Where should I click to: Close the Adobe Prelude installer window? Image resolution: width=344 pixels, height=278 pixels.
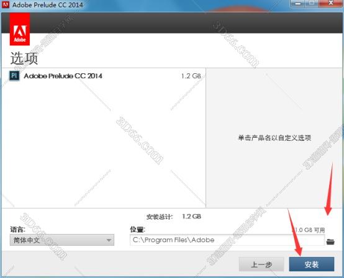click(x=330, y=3)
